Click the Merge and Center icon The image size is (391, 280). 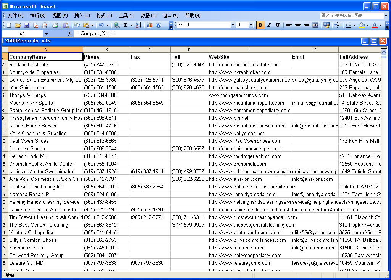[315, 25]
